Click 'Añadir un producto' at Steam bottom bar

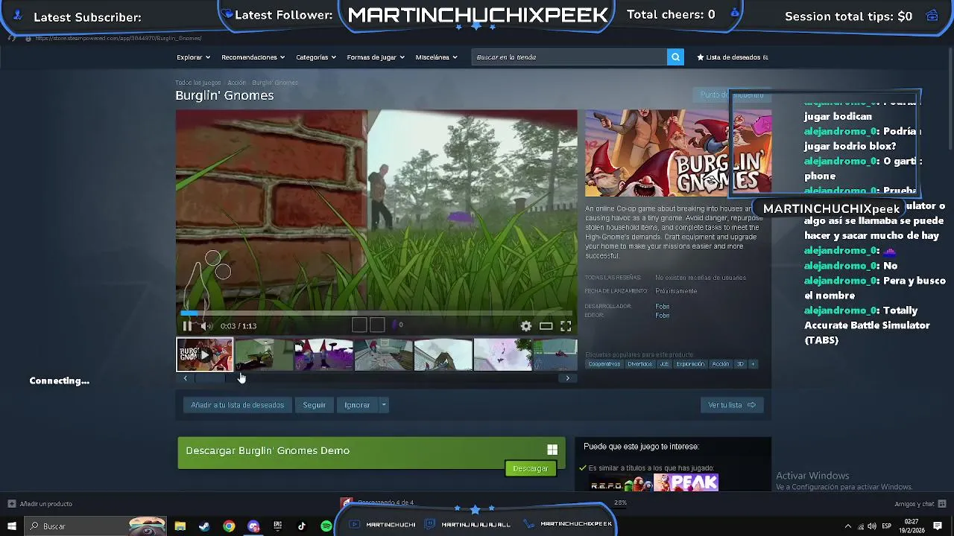click(x=41, y=504)
